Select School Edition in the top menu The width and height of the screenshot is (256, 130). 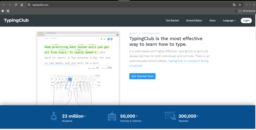tap(194, 21)
